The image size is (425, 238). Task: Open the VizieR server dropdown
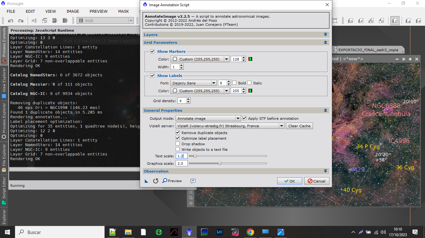point(230,126)
